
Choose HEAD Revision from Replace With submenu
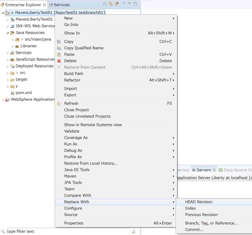[214, 202]
